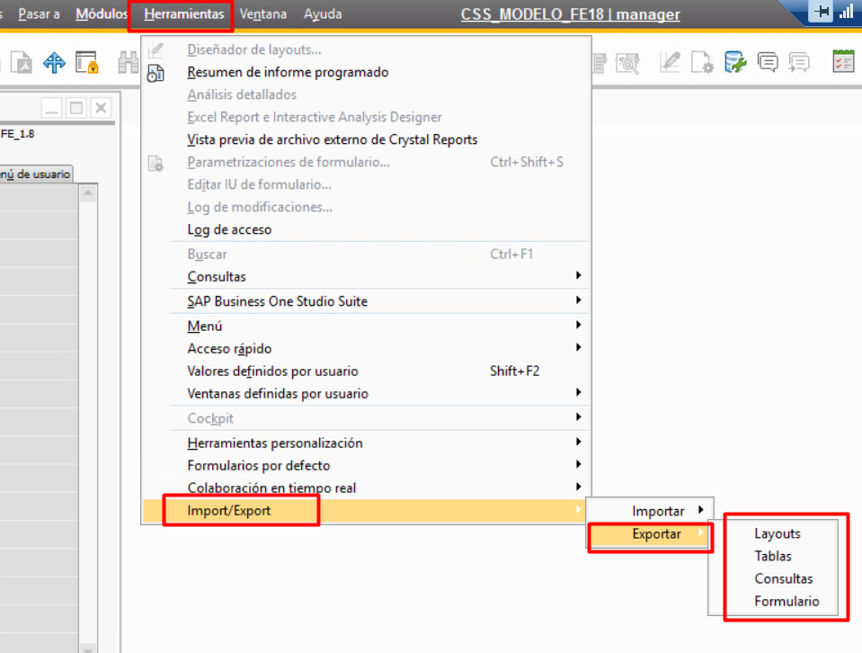
Task: Open the calendar checklist toolbar icon
Action: click(x=843, y=61)
